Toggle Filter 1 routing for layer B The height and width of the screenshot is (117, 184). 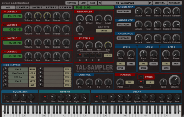click(86, 55)
